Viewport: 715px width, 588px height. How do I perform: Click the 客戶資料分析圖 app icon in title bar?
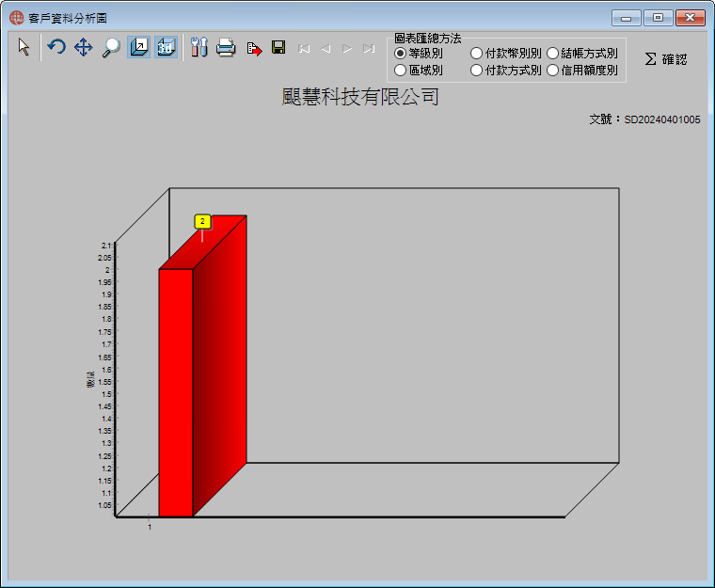(16, 18)
